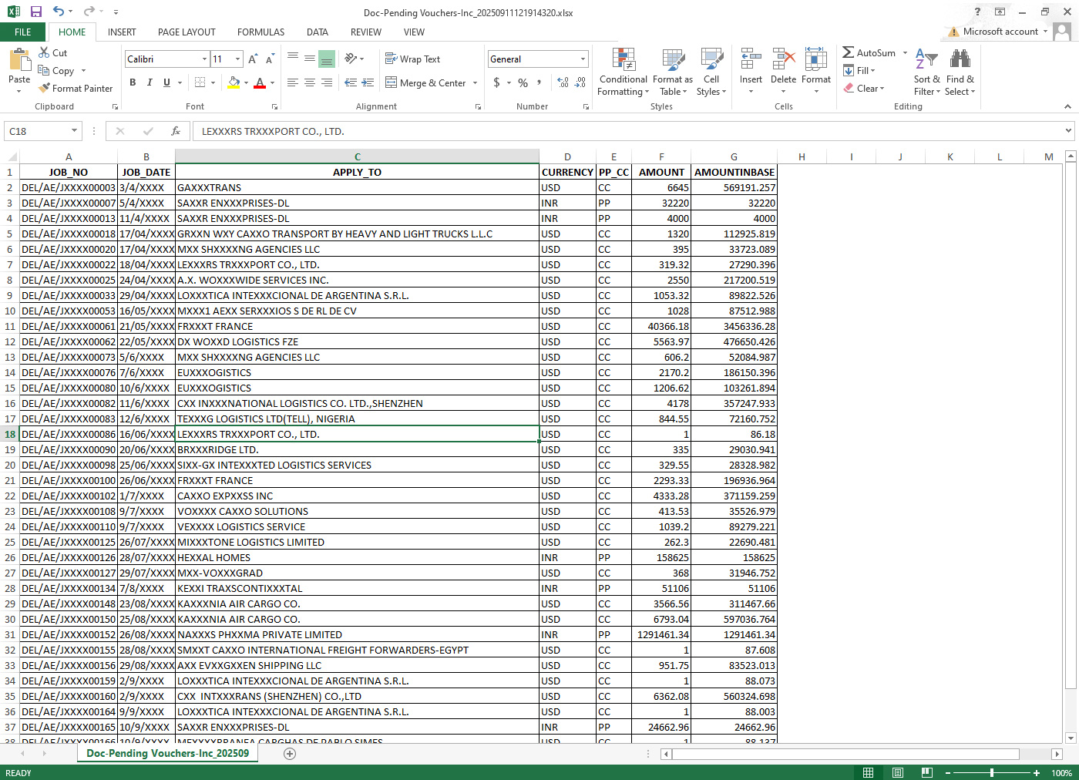
Task: Open the FORMULAS ribbon tab
Action: [261, 32]
